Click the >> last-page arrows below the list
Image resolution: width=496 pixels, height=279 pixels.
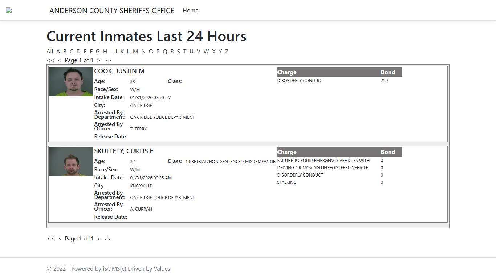108,239
